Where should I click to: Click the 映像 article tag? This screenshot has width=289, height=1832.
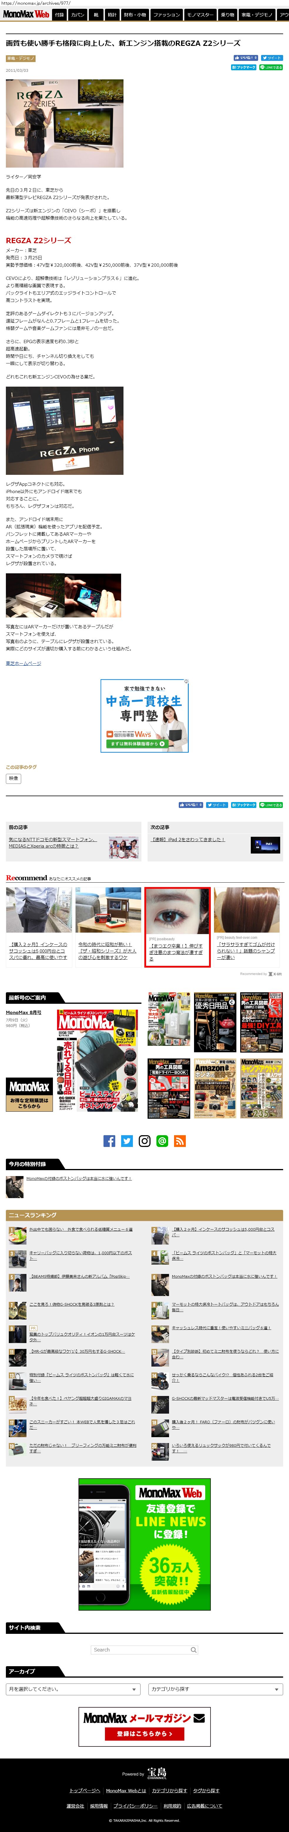(14, 778)
